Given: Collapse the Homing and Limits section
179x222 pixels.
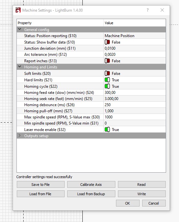Looking at the screenshot, I should [20, 66].
